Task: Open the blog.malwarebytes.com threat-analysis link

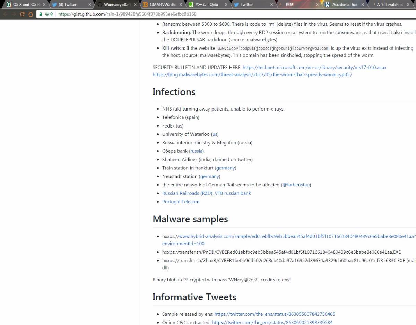Action: point(252,74)
